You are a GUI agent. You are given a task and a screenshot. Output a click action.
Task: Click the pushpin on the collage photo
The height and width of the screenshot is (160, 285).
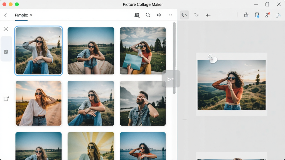pos(212,59)
